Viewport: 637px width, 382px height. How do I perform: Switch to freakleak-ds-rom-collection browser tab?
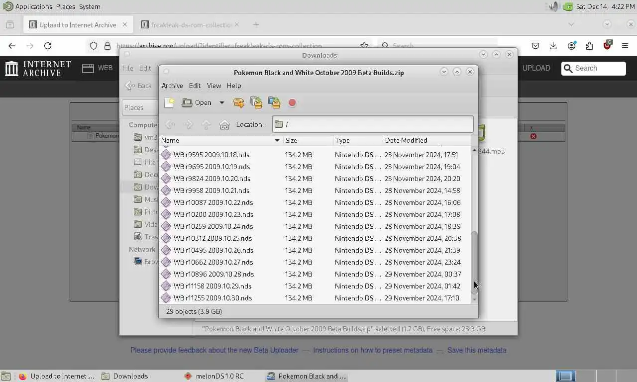(x=192, y=25)
